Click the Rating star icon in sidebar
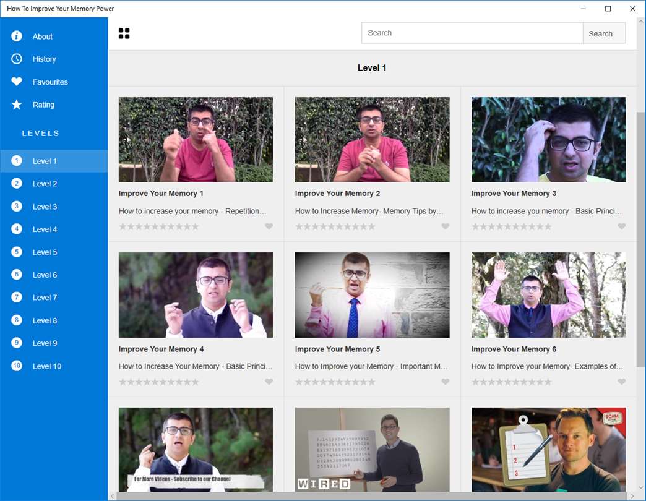 click(17, 105)
